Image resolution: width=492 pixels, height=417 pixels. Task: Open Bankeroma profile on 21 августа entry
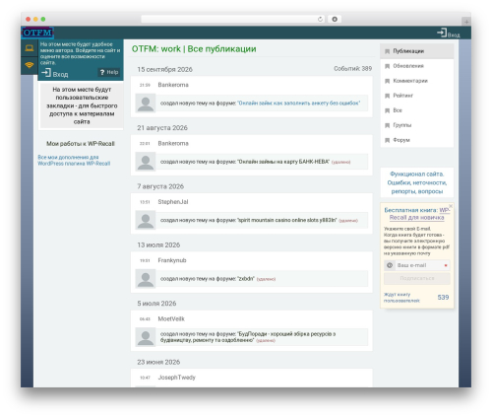pyautogui.click(x=173, y=143)
